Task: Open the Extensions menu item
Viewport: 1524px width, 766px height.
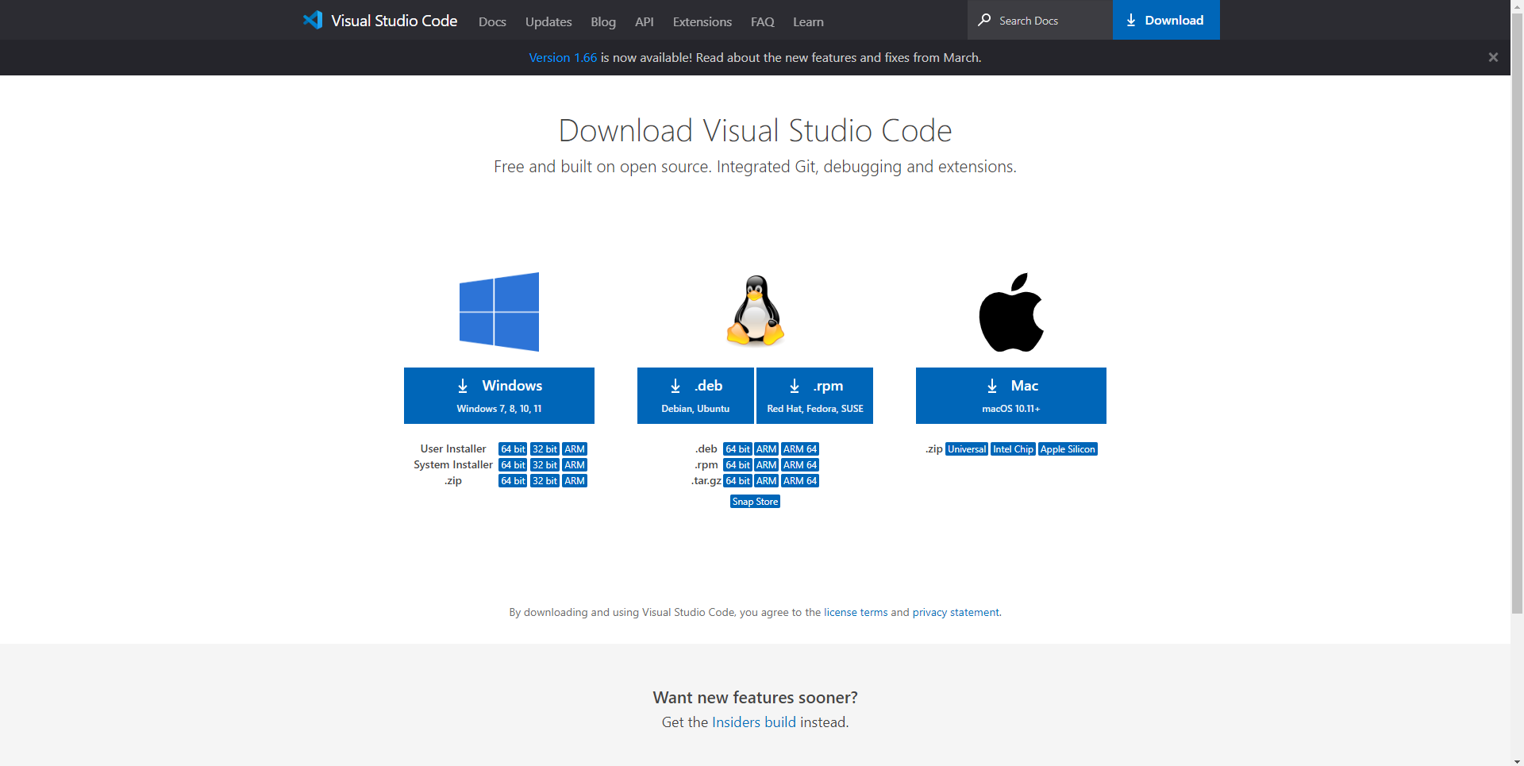Action: (x=702, y=21)
